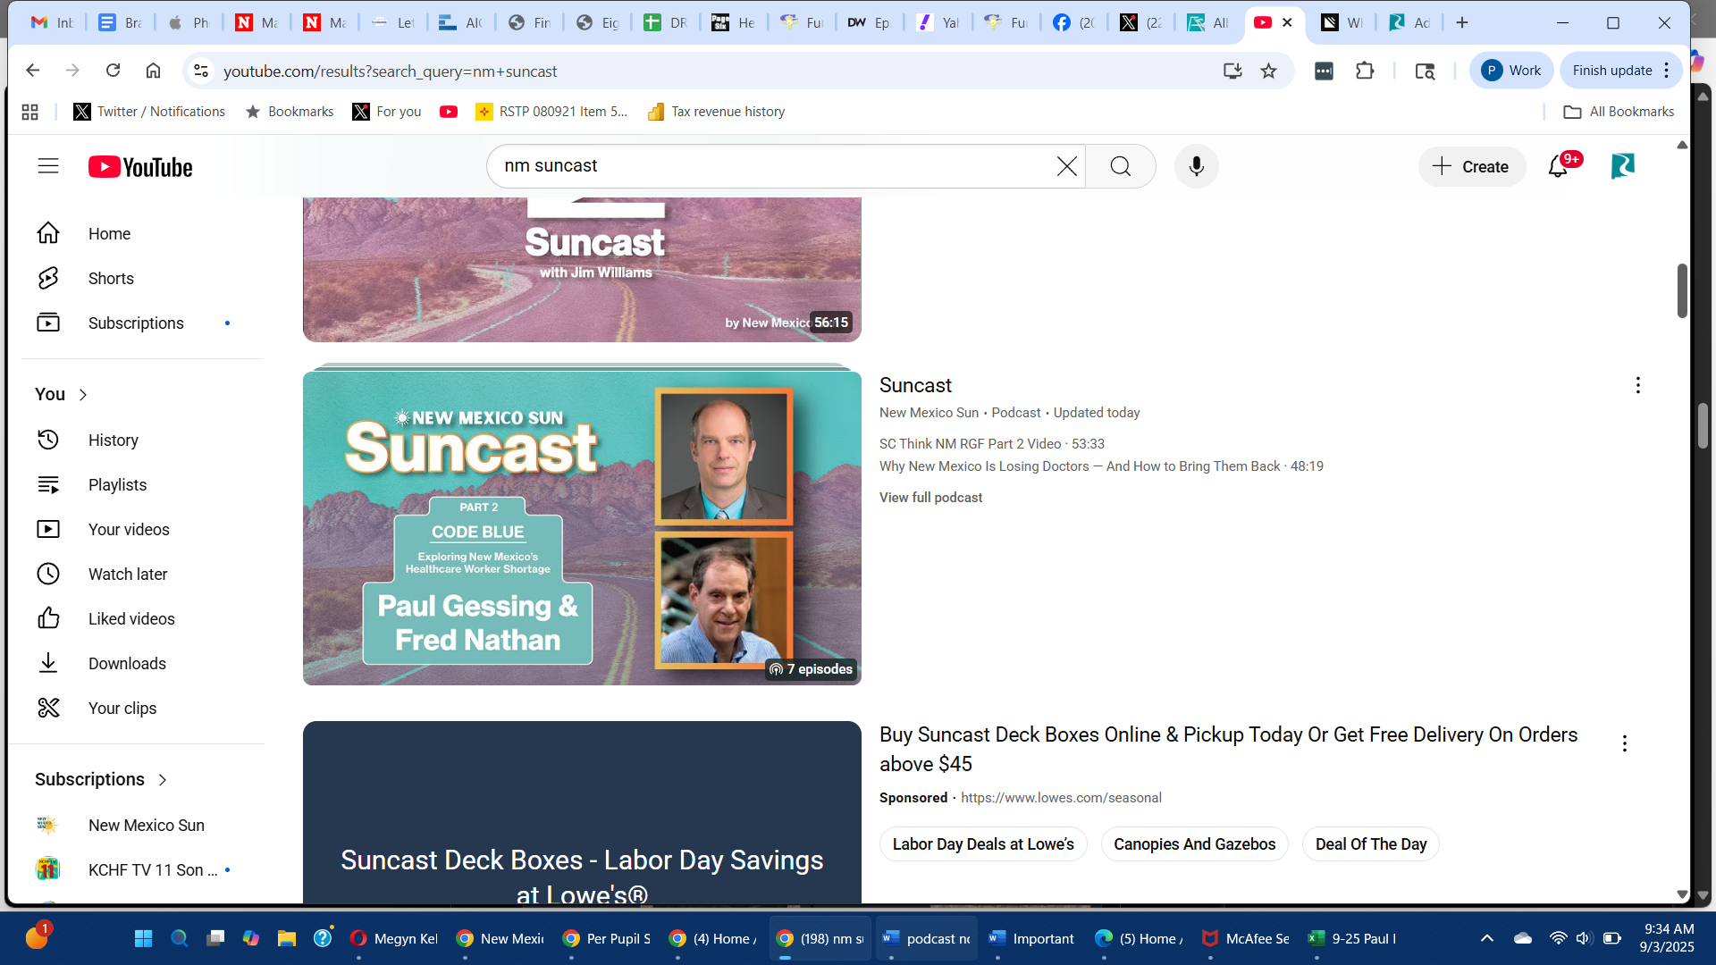Open Liked videos in sidebar
The height and width of the screenshot is (965, 1716).
tap(131, 619)
